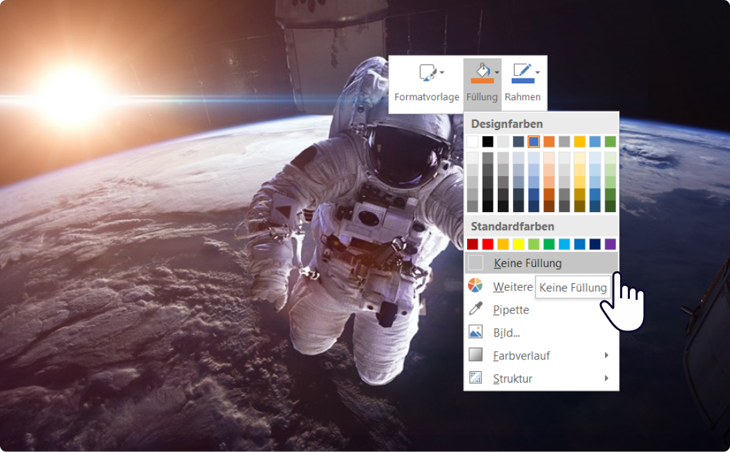The image size is (730, 452).
Task: Pick white in Designfarben top row
Action: point(473,142)
